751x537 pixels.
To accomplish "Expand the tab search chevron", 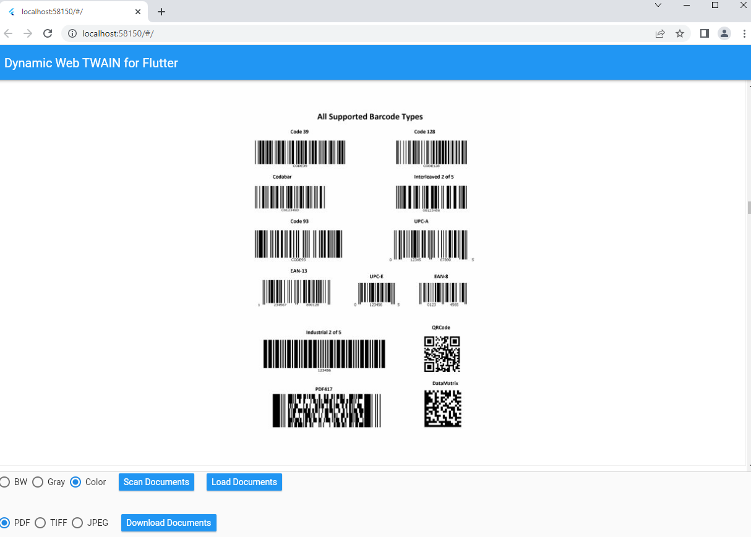I will pyautogui.click(x=658, y=5).
